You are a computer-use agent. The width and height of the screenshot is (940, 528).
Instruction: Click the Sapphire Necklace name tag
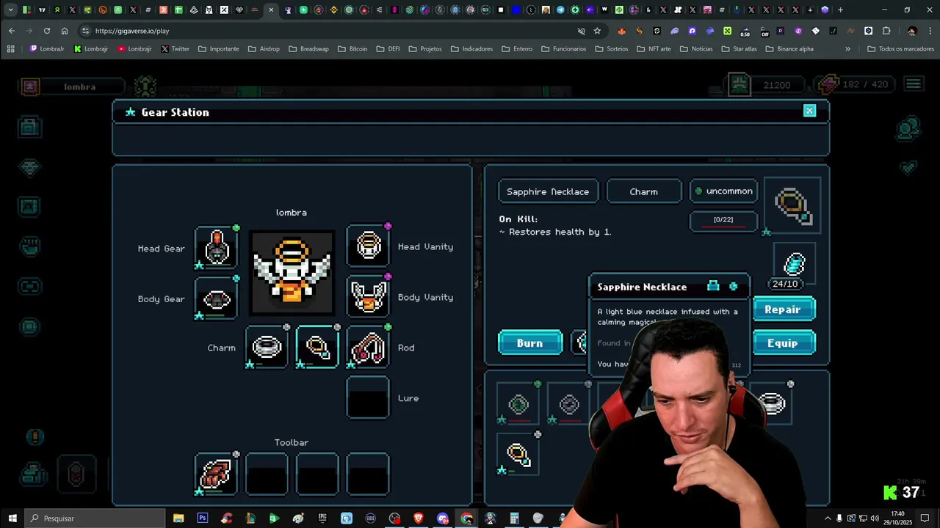[x=548, y=191]
